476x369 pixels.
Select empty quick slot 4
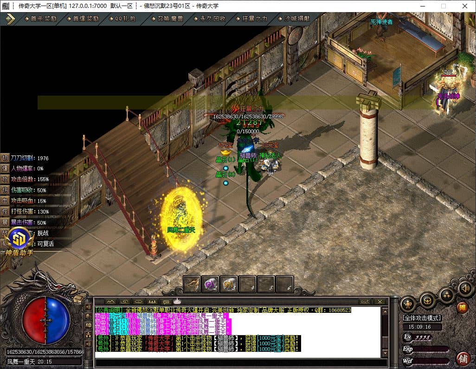pyautogui.click(x=248, y=284)
